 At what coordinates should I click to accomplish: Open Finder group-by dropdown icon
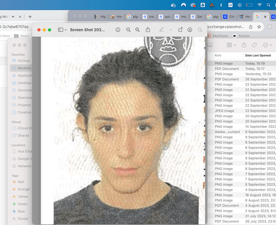(x=231, y=45)
